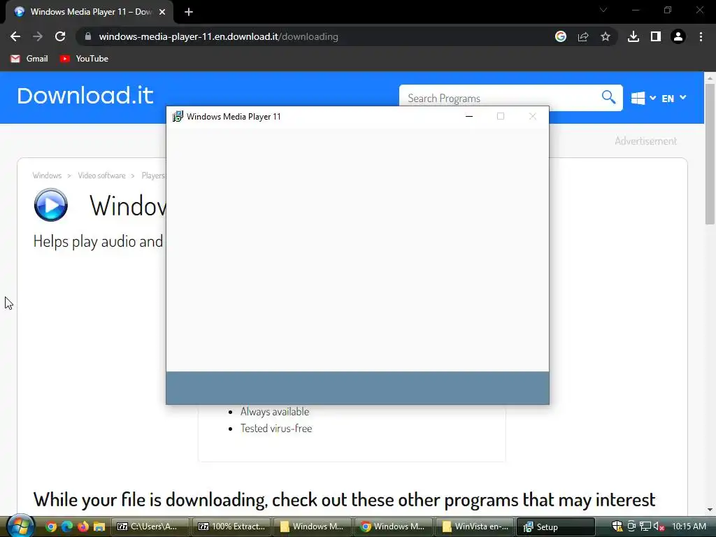Bookmark this page with the star icon
The height and width of the screenshot is (537, 716).
[606, 36]
